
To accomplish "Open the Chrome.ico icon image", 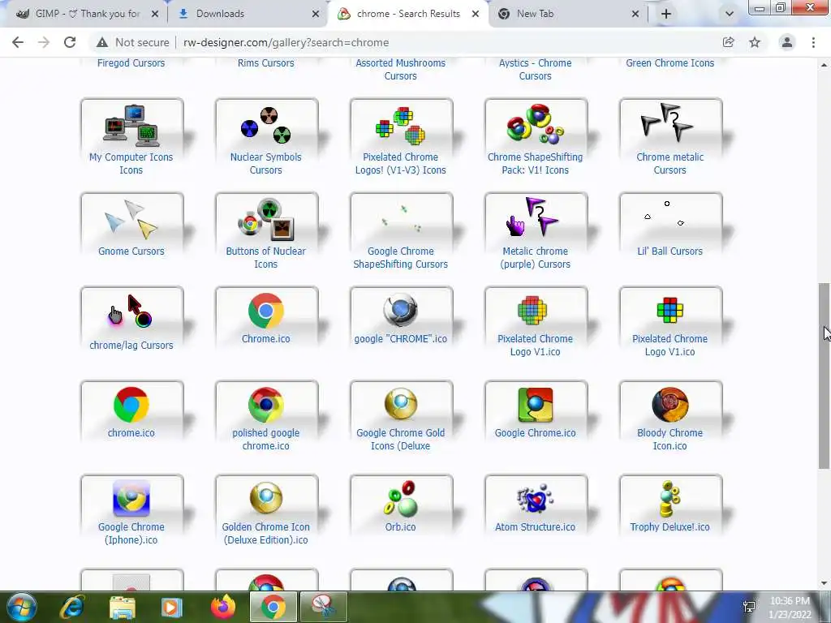I will click(266, 311).
